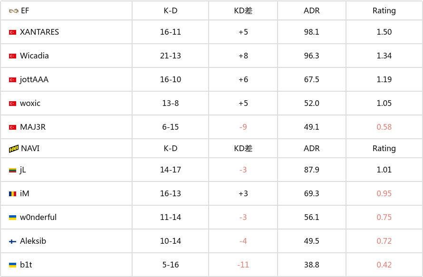Click the Finnish flag beside Aleksib
The height and width of the screenshot is (277, 423).
[12, 241]
